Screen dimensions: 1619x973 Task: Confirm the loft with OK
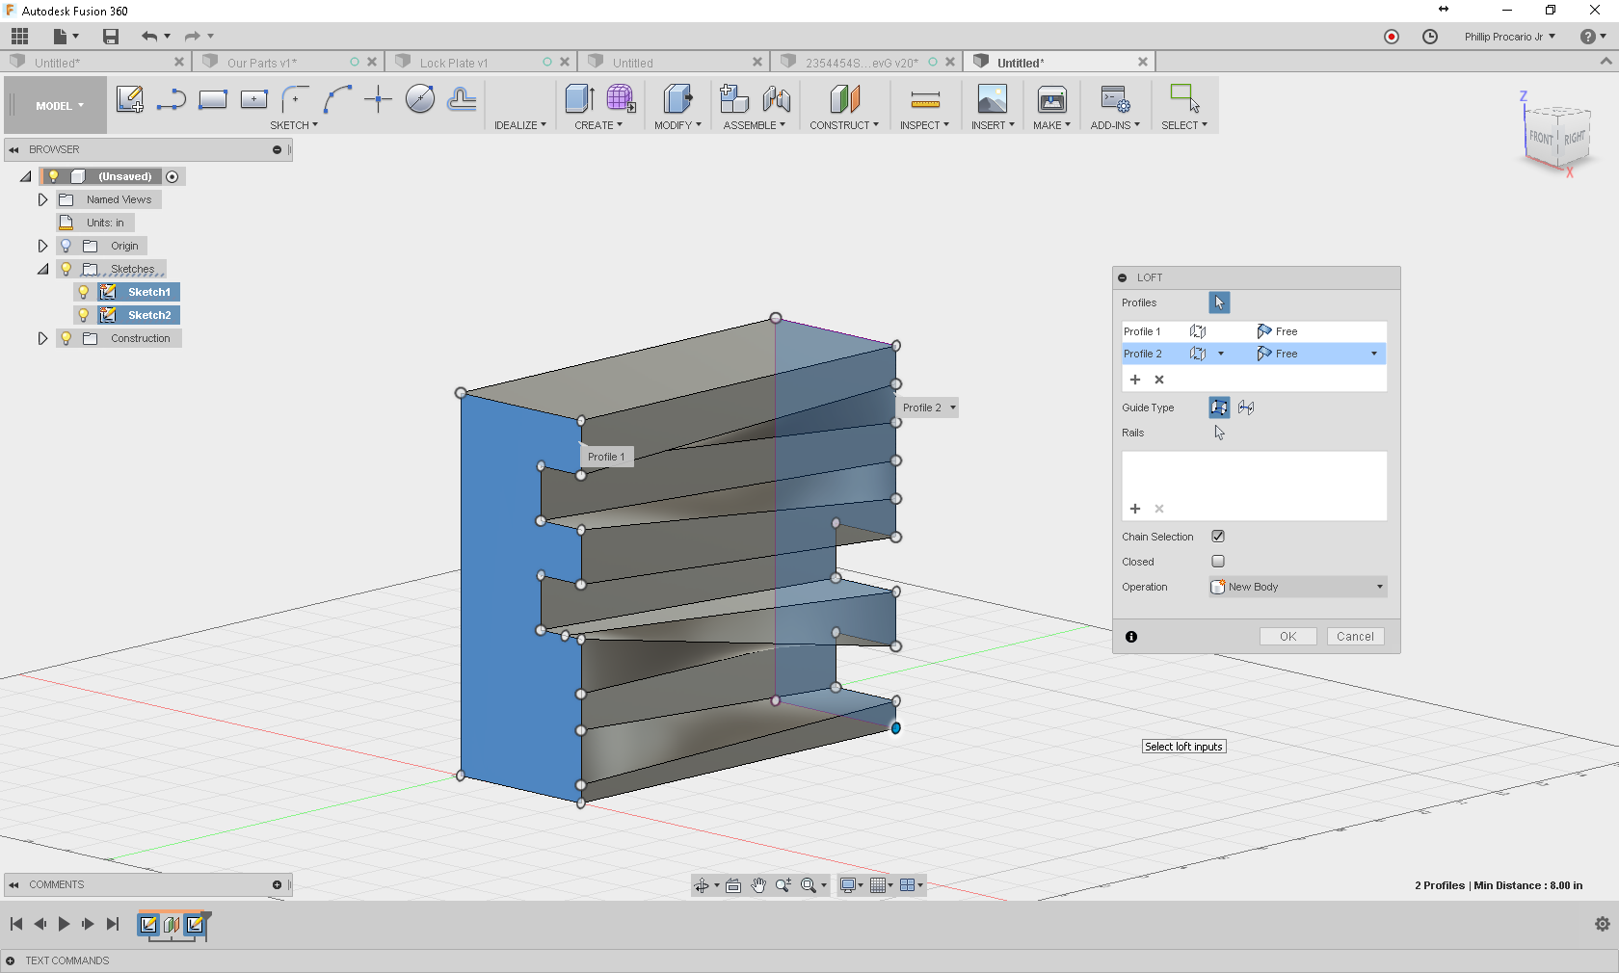point(1287,637)
